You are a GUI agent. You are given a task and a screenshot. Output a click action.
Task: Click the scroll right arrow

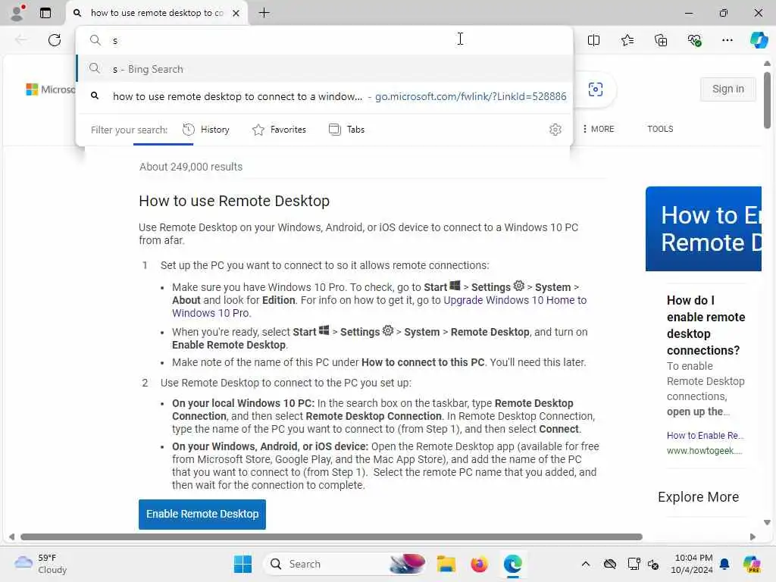coord(753,537)
